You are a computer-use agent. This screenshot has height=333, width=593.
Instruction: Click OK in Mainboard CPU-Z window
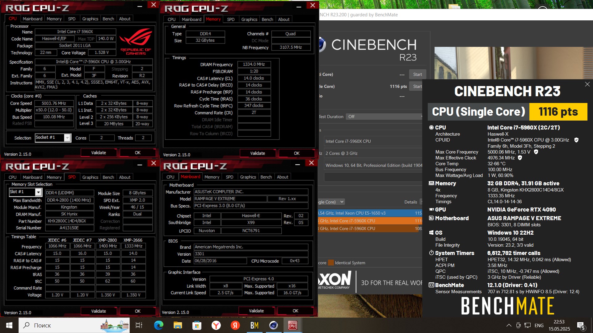tap(295, 311)
